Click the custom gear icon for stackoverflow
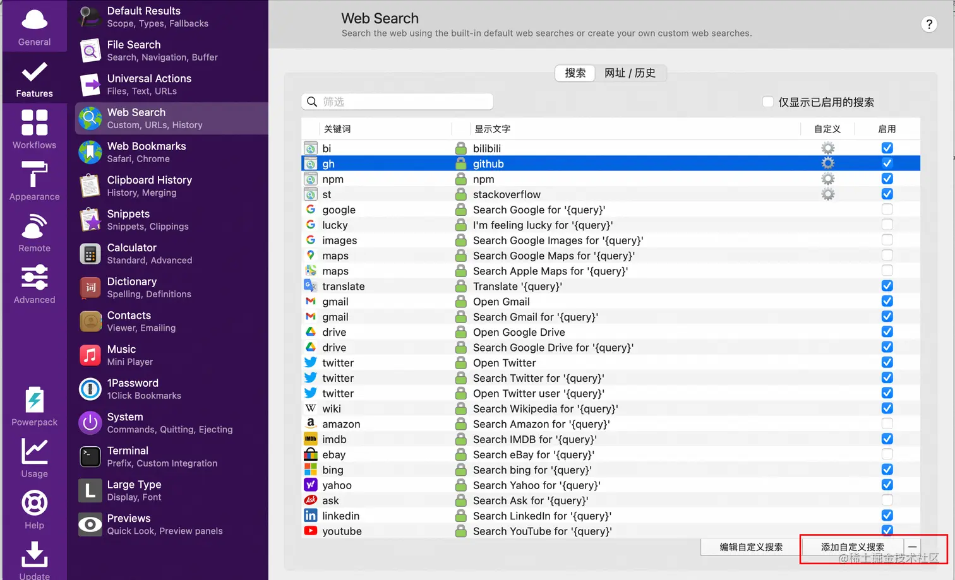 point(827,194)
